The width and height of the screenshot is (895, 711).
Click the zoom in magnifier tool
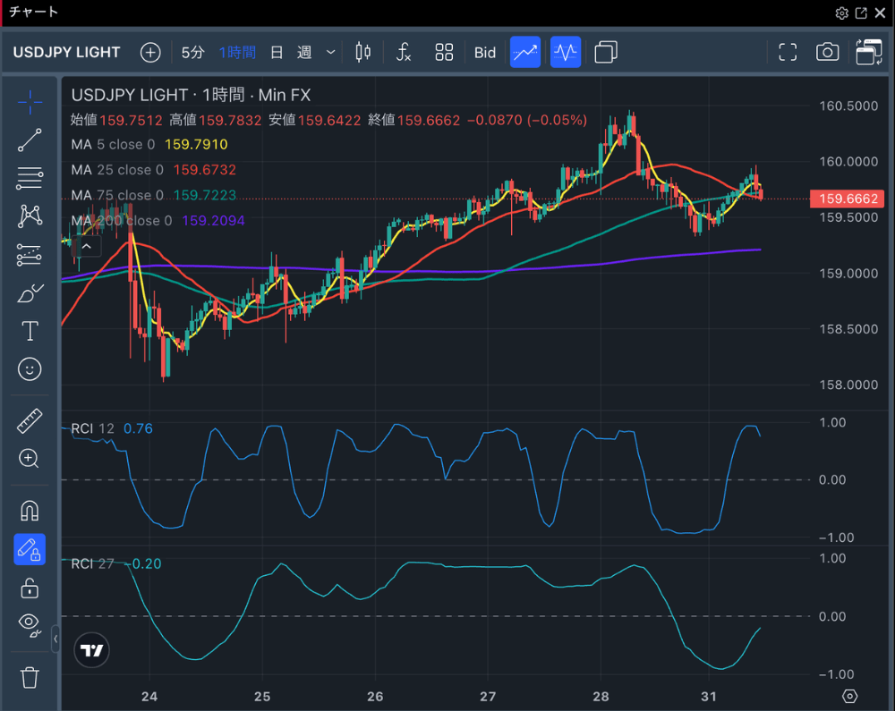pos(30,459)
